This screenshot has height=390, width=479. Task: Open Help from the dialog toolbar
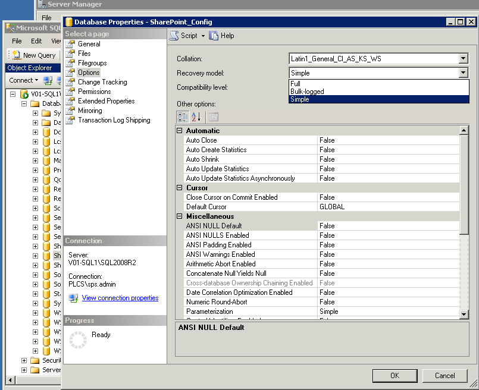pos(221,36)
